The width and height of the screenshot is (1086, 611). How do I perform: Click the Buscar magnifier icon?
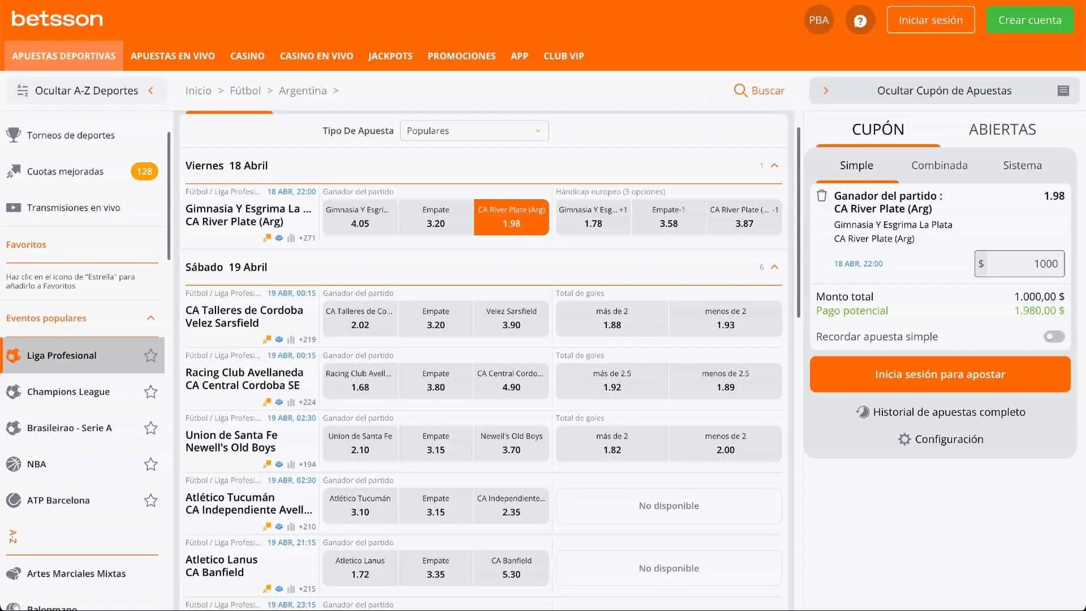[740, 91]
